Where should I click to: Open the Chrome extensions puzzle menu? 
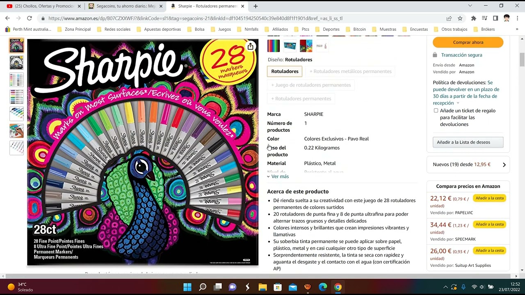tap(474, 18)
